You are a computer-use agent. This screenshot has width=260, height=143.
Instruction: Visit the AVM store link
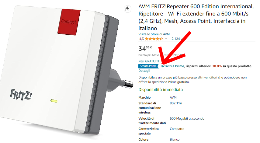pyautogui.click(x=154, y=34)
